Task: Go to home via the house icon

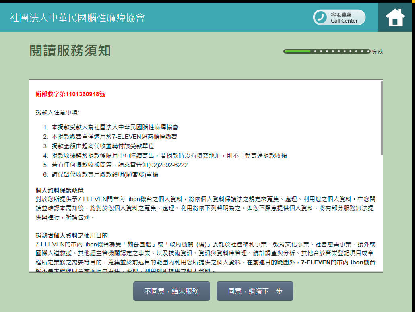Action: tap(395, 17)
